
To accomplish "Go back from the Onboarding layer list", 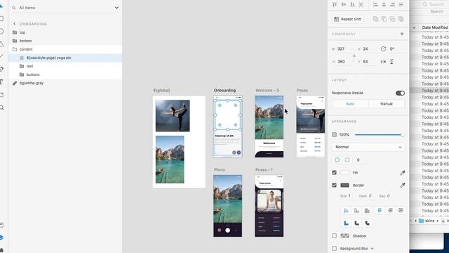I will (14, 24).
